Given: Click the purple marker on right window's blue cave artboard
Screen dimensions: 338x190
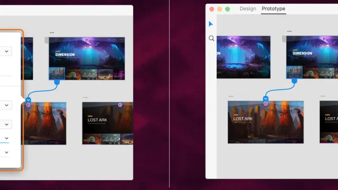Looking at the screenshot, I should pyautogui.click(x=232, y=39).
